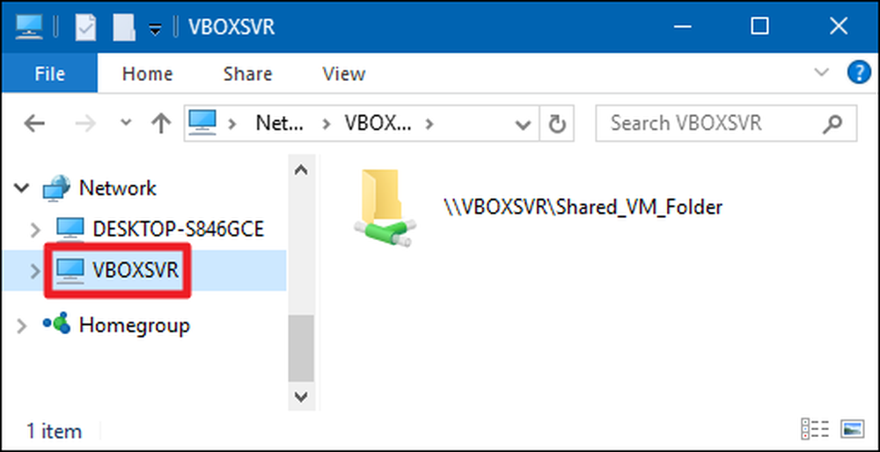
Task: Click the Refresh button beside address bar
Action: tap(556, 123)
